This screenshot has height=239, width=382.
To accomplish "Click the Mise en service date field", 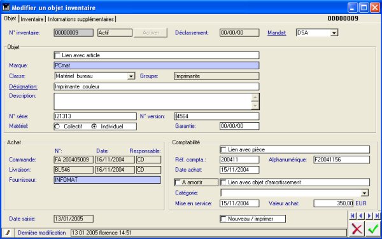I will pos(239,203).
